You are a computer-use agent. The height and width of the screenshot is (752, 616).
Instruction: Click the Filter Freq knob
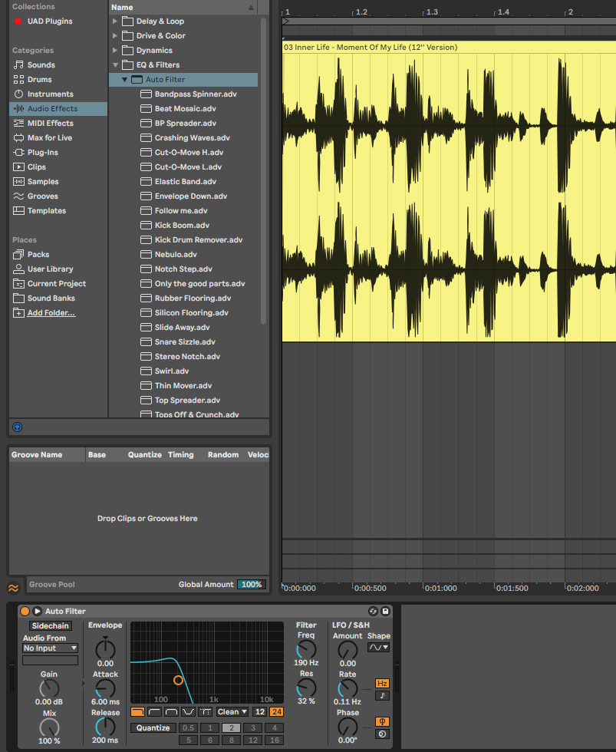click(306, 650)
